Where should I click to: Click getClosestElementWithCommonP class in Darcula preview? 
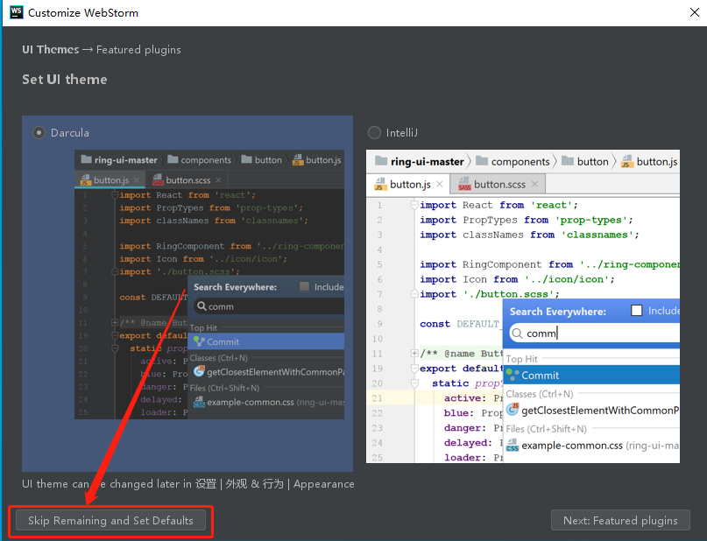tap(275, 372)
